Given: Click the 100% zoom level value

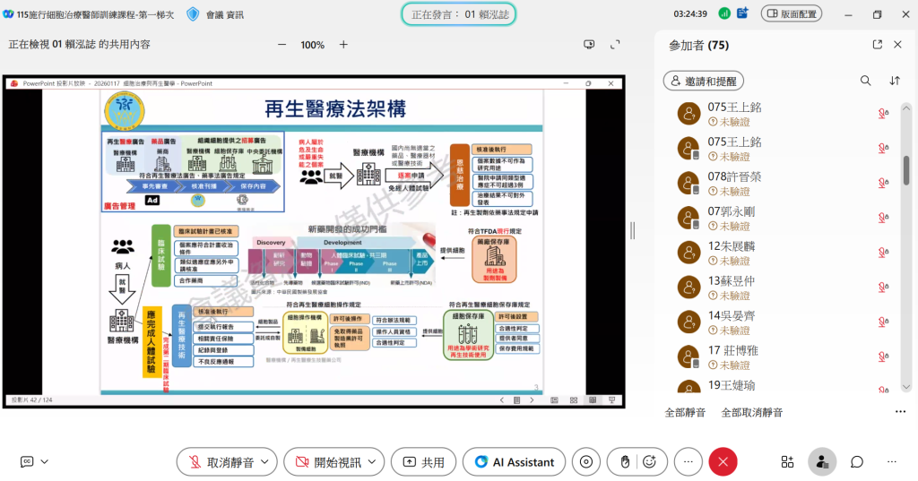Looking at the screenshot, I should click(x=313, y=45).
